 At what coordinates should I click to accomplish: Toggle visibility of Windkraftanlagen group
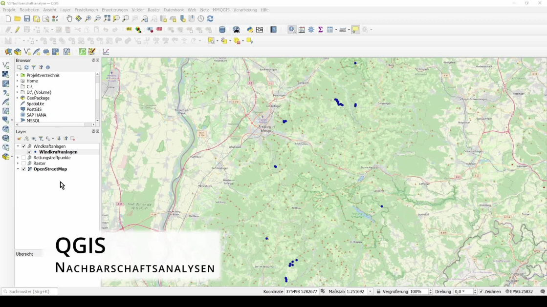24,146
